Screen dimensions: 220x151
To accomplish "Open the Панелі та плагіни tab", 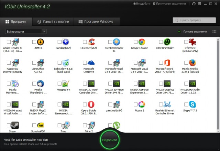I will [53, 22].
